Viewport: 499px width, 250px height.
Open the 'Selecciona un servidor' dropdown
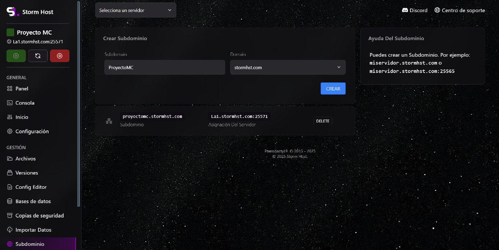(135, 10)
